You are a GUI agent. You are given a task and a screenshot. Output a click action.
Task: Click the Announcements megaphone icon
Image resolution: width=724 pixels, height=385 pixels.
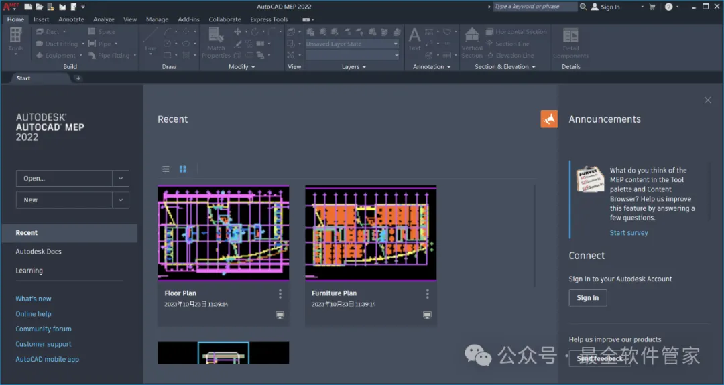[549, 119]
